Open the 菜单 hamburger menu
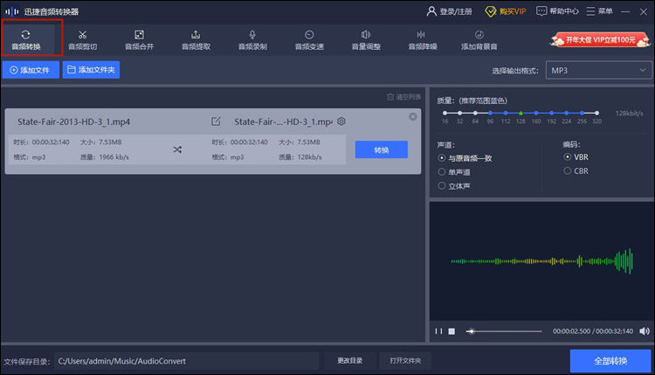Viewport: 655px width, 375px height. (x=599, y=11)
